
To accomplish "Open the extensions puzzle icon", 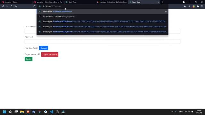I will [x=198, y=6].
